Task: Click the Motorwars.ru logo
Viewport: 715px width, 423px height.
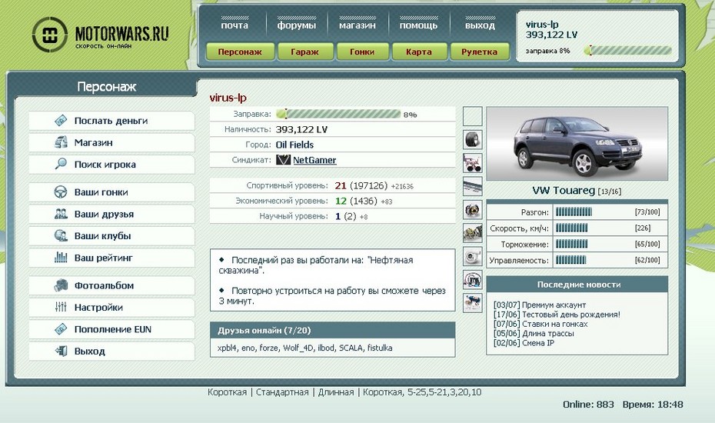Action: coord(100,34)
